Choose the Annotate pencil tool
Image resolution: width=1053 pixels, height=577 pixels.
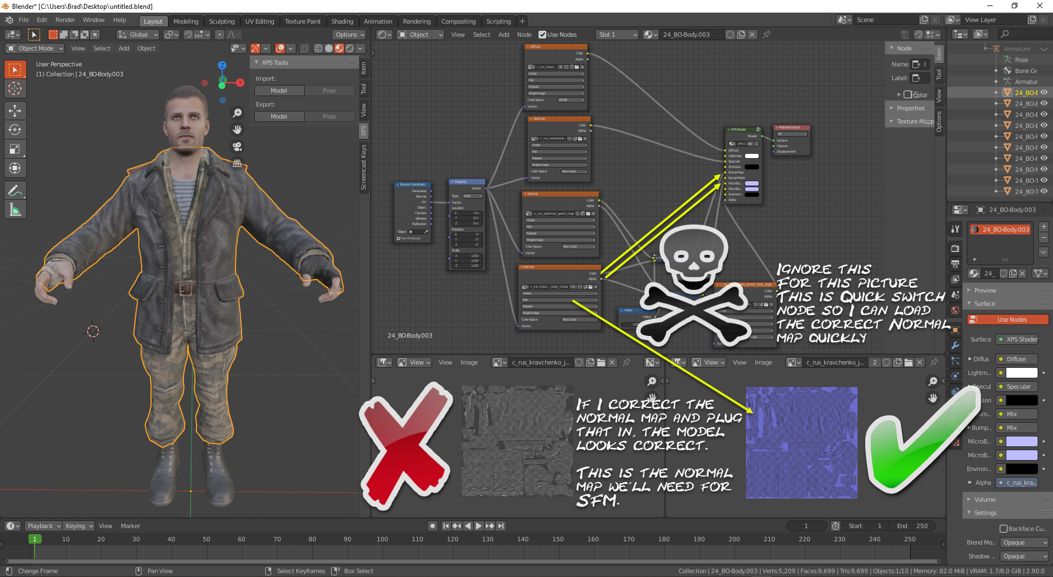(x=15, y=191)
